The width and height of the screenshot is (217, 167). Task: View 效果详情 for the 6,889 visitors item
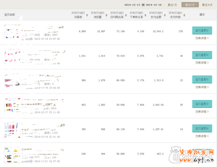[202, 38]
